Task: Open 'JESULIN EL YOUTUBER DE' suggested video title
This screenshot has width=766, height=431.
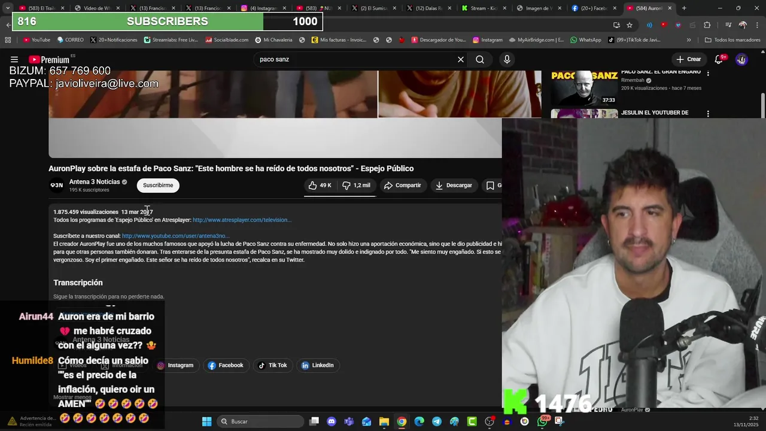Action: click(655, 113)
